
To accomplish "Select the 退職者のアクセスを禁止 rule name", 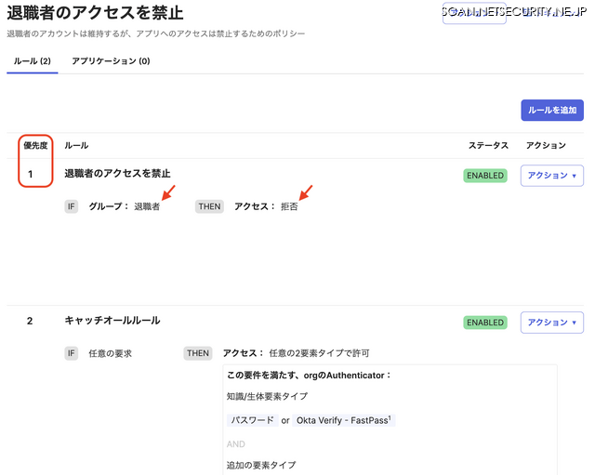I will pos(117,173).
